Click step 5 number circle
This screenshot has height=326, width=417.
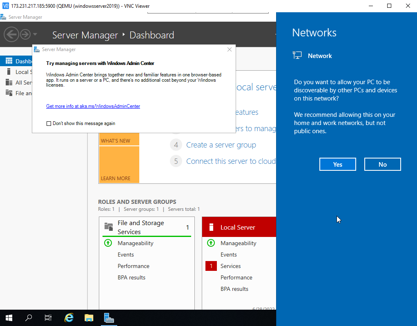(176, 161)
